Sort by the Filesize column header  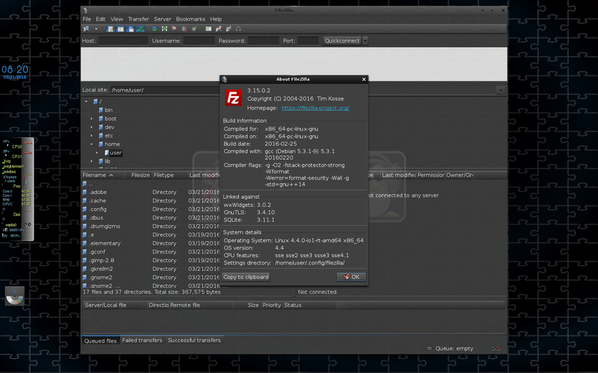[137, 175]
